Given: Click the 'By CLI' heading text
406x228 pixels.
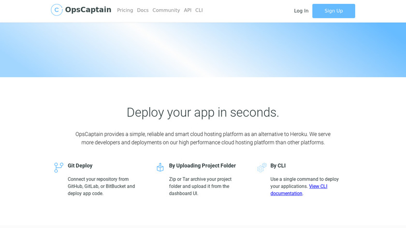Looking at the screenshot, I should click(x=278, y=166).
